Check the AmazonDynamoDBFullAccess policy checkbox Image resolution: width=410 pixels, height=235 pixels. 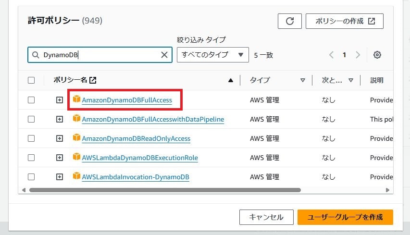31,100
